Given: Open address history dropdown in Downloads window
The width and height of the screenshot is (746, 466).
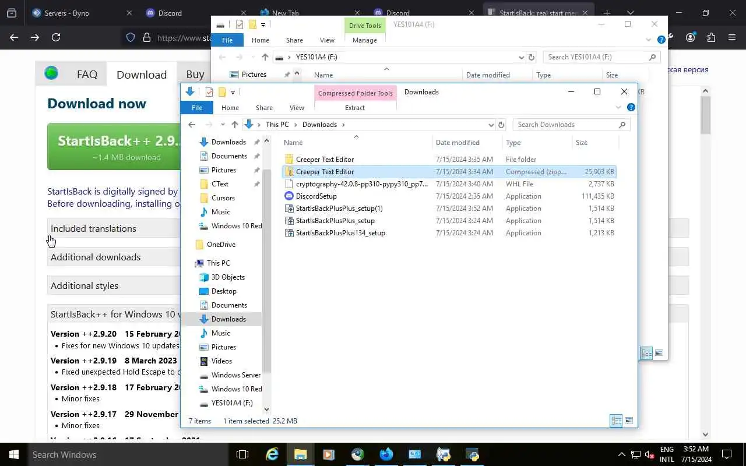Looking at the screenshot, I should coord(491,125).
